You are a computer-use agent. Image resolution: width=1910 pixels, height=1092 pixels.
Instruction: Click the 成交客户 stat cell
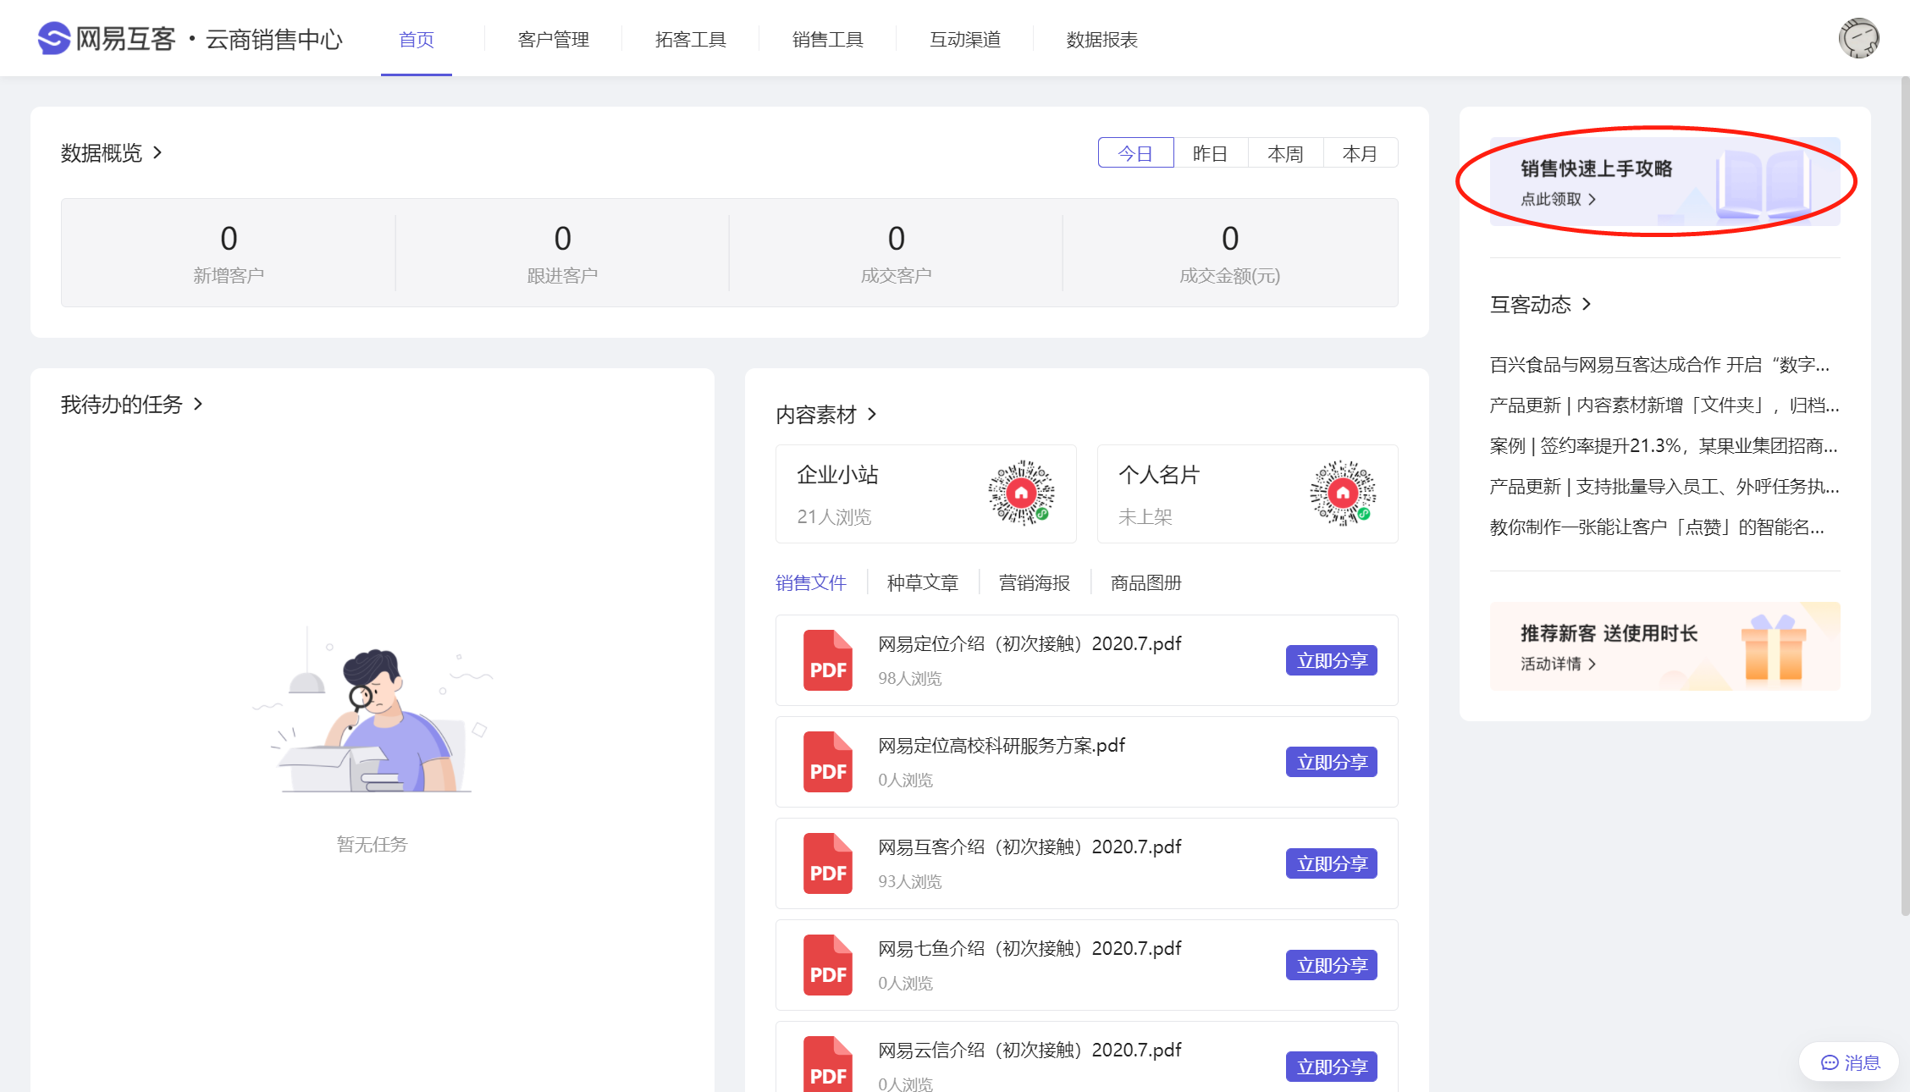[x=896, y=252]
